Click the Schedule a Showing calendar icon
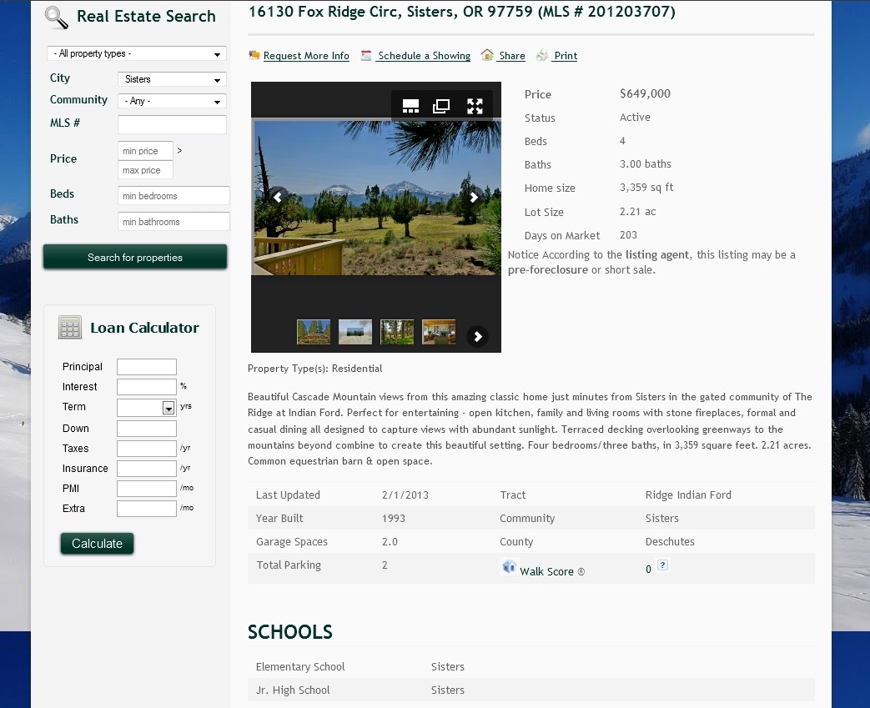The height and width of the screenshot is (708, 870). [x=366, y=55]
